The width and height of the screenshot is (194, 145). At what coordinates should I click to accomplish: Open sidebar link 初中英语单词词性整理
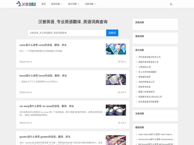coord(148,102)
